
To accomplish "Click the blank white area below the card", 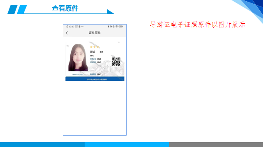I will coord(95,108).
